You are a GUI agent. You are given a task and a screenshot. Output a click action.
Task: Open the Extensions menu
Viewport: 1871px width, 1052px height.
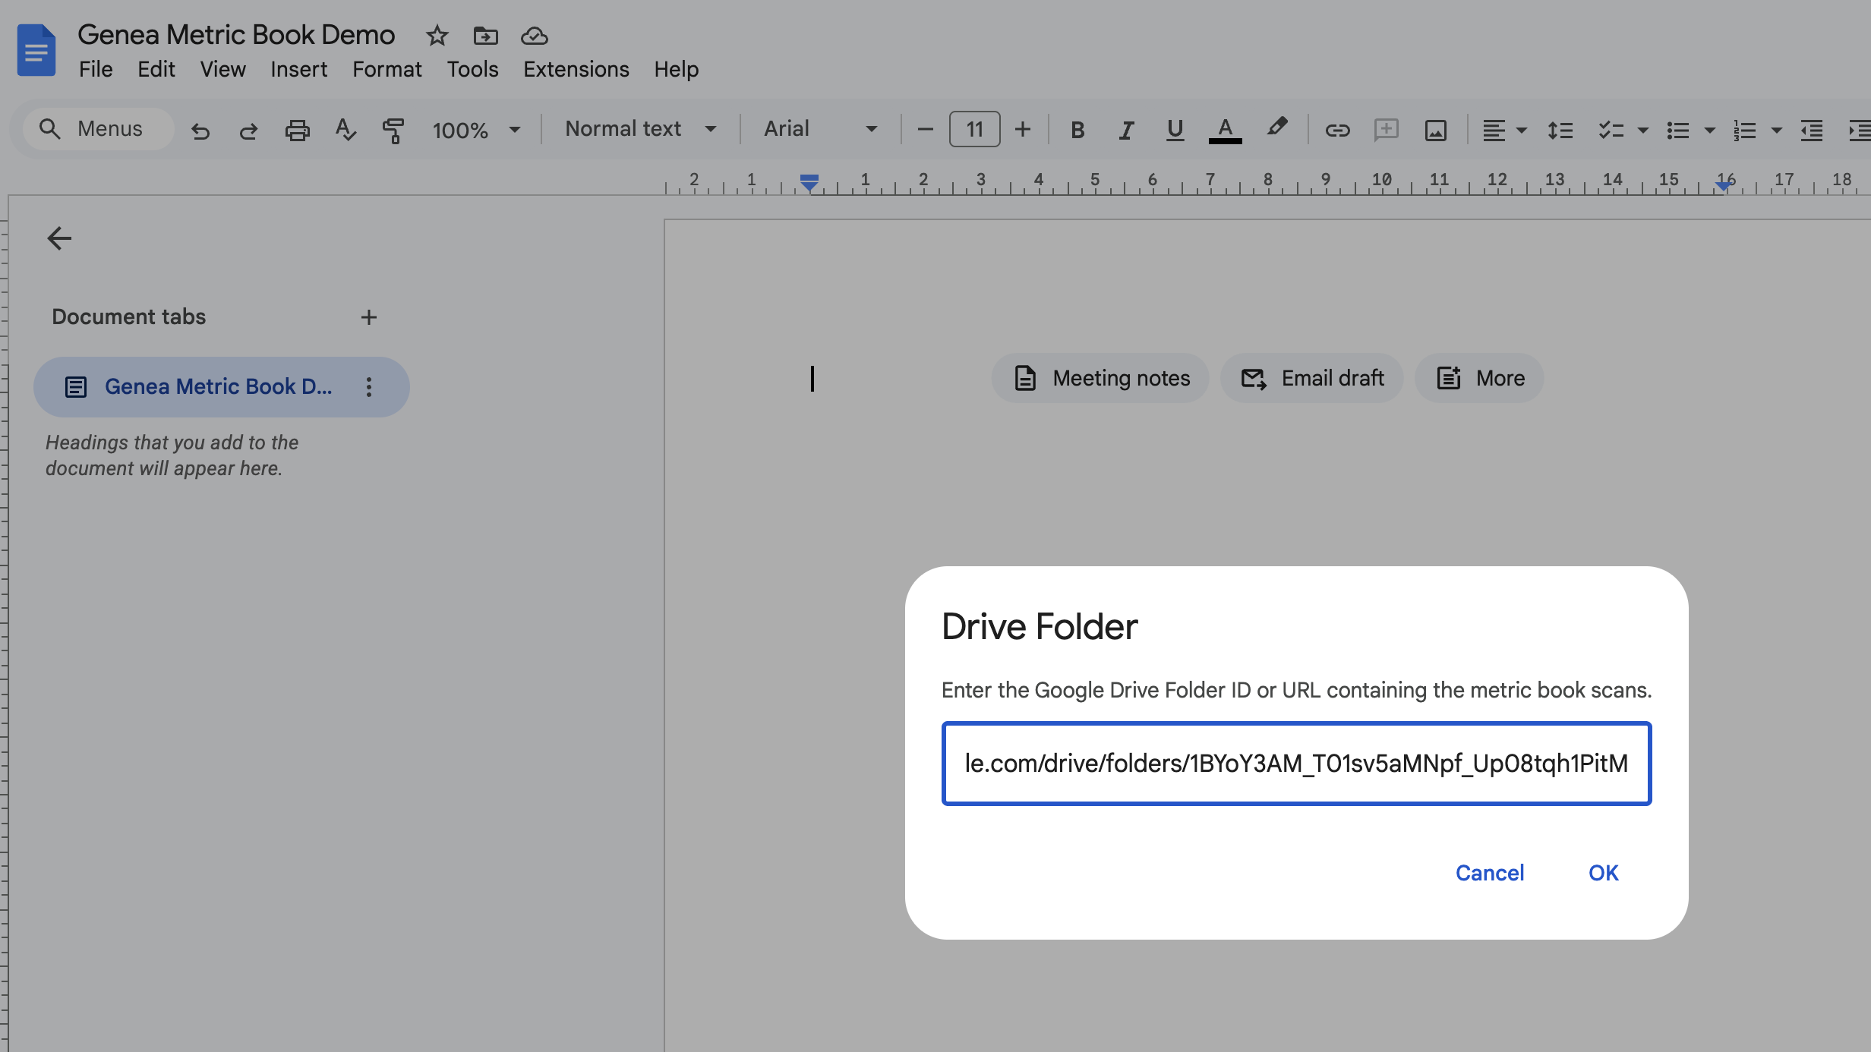tap(575, 69)
